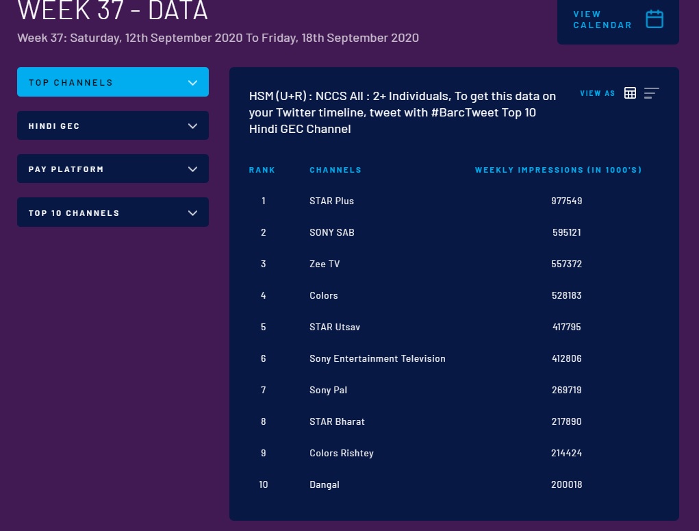
Task: Select the STAR Plus channel row
Action: [331, 201]
